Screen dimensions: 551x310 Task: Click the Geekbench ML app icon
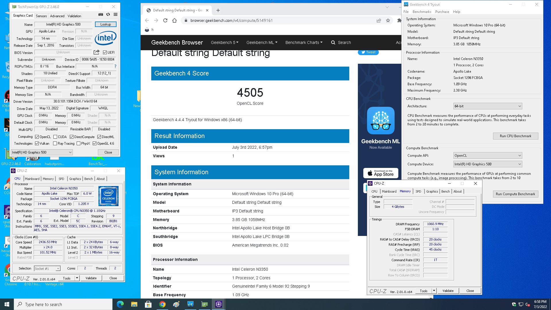tap(381, 121)
